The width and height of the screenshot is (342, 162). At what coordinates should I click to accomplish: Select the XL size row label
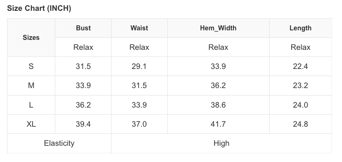31,124
